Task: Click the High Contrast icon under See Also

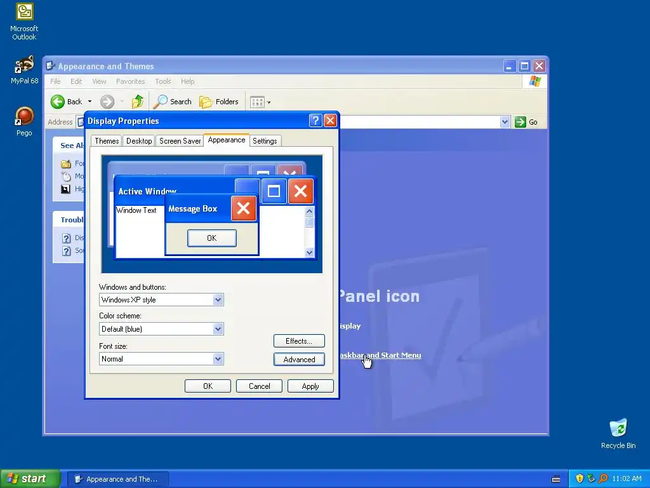Action: click(66, 189)
